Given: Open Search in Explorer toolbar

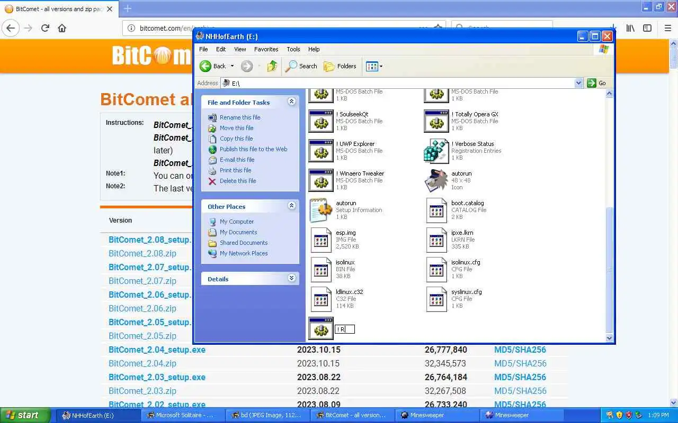Looking at the screenshot, I should [301, 66].
